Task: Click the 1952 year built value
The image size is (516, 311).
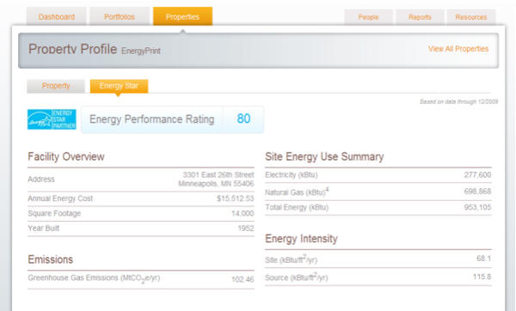Action: click(246, 229)
